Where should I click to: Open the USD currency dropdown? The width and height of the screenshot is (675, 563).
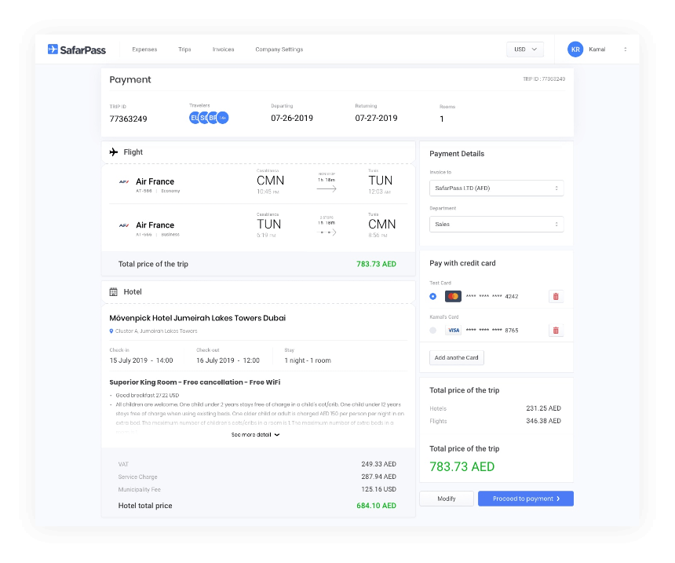525,49
